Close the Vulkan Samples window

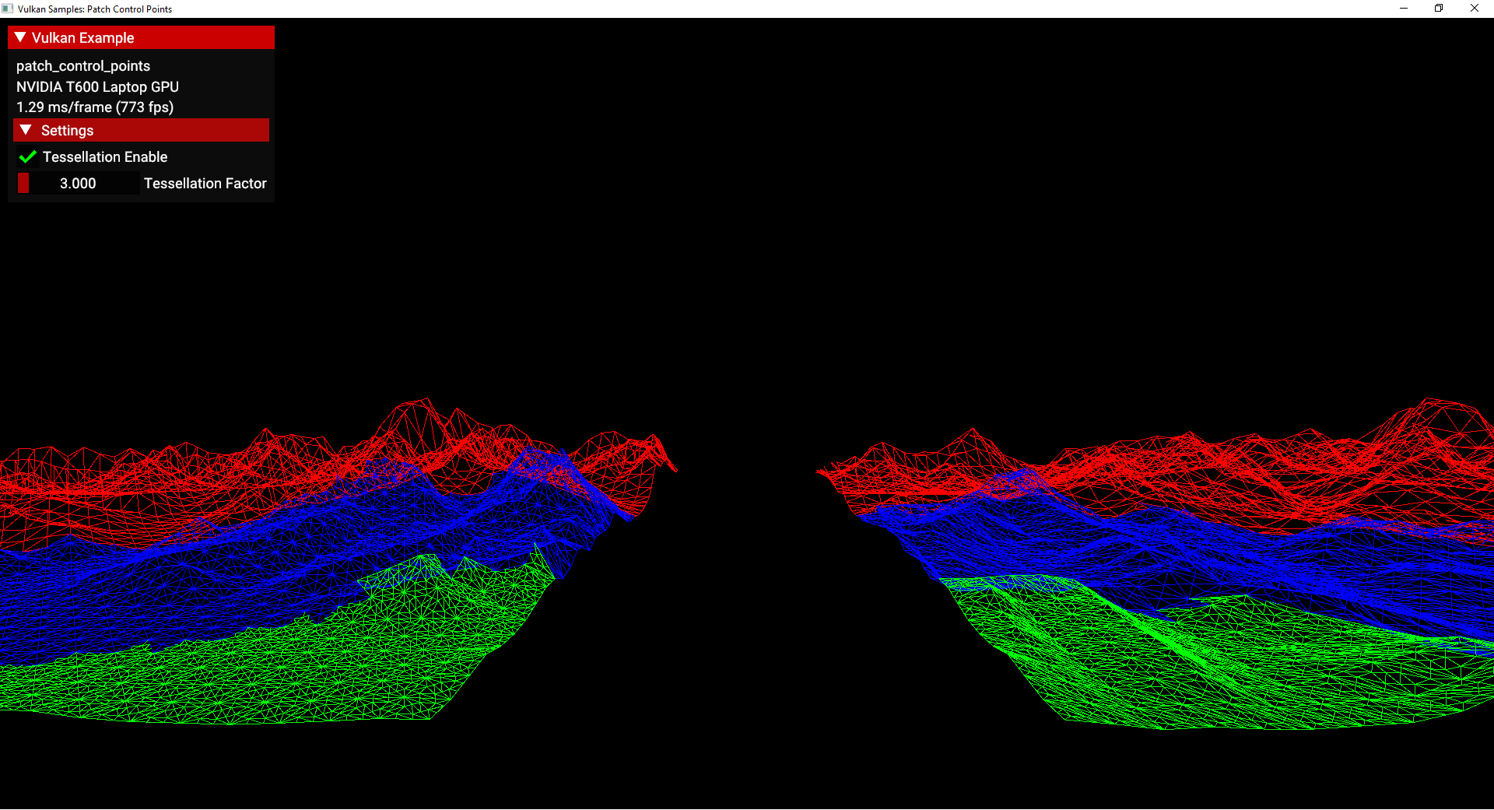1474,9
